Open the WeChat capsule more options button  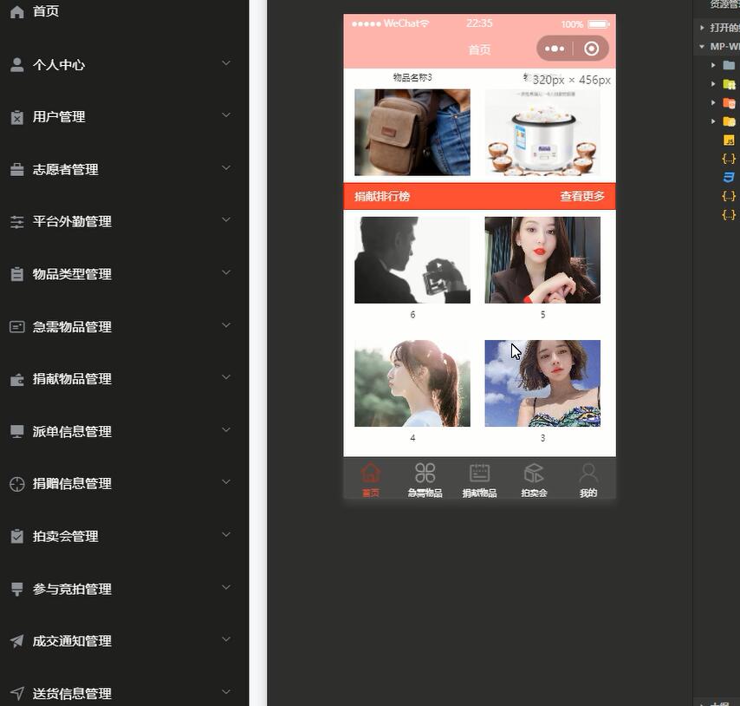[555, 49]
